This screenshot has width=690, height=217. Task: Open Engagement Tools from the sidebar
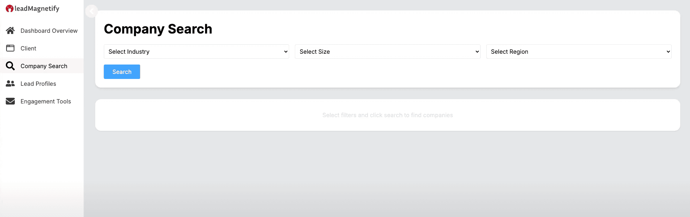pos(46,101)
